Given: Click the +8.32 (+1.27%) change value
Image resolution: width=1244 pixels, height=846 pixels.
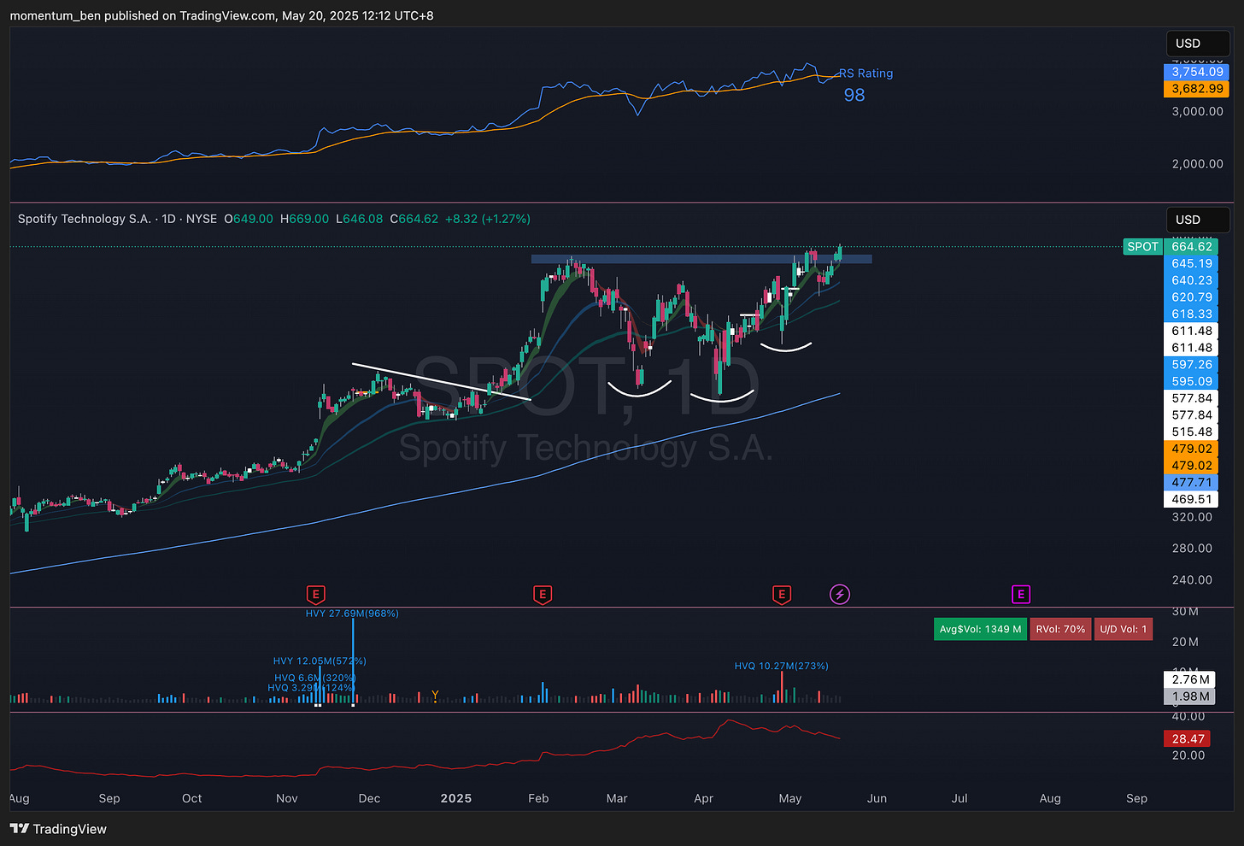Looking at the screenshot, I should click(x=488, y=219).
